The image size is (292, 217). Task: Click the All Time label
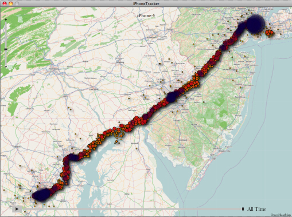256,209
